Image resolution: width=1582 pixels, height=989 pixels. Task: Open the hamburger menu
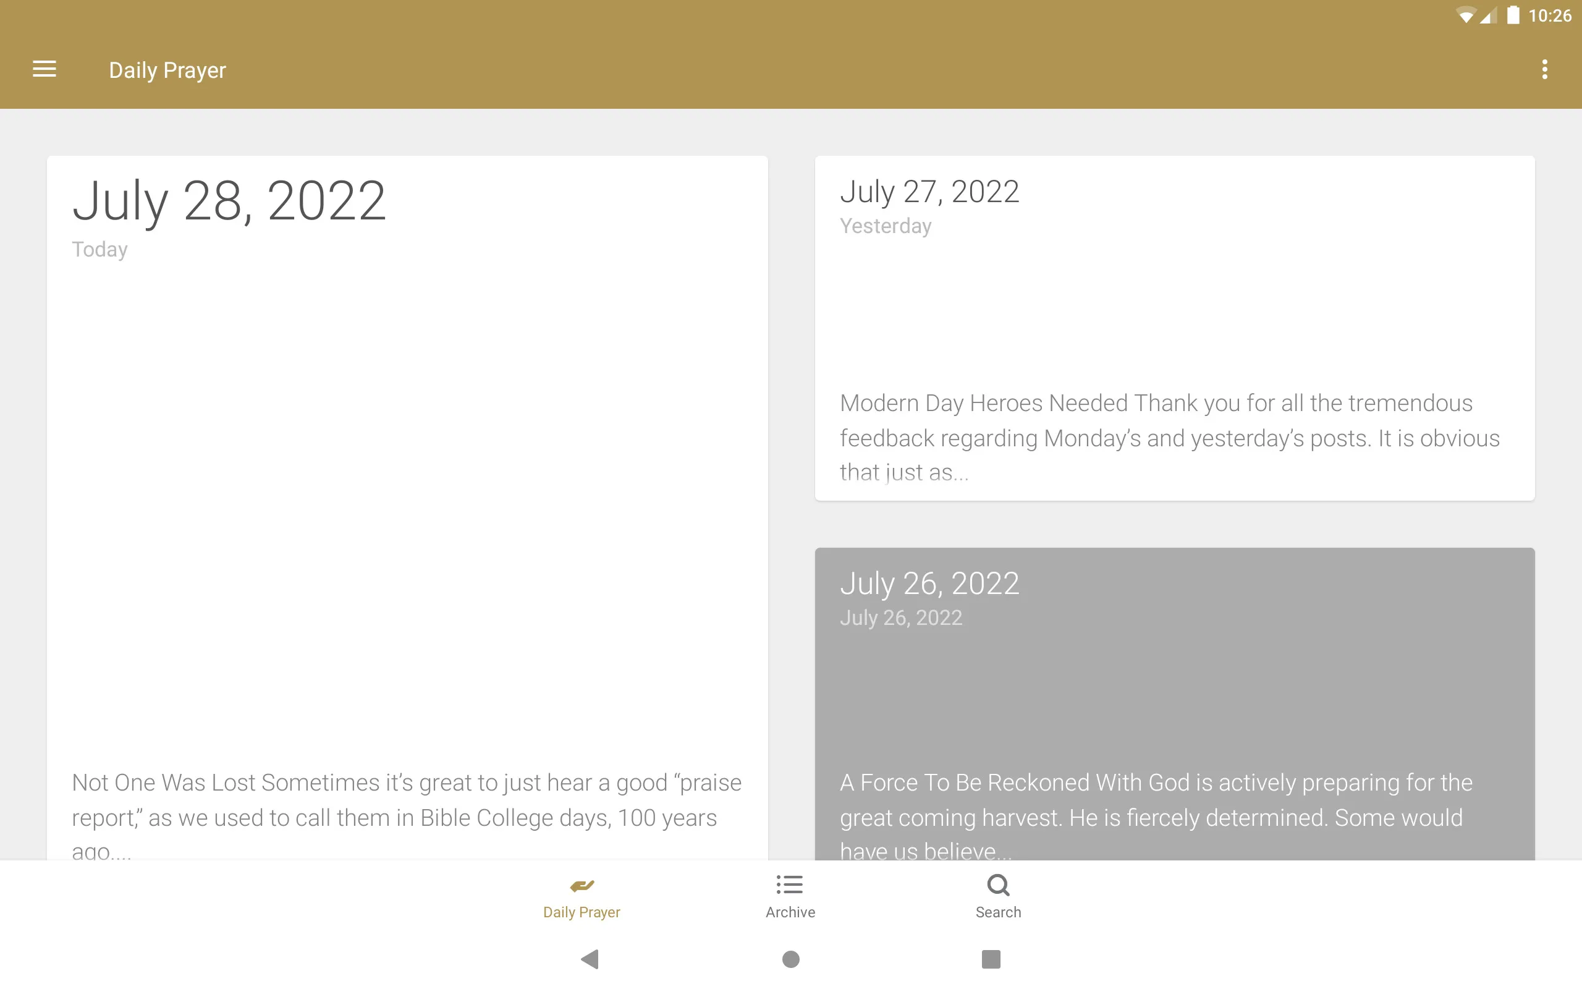[46, 69]
